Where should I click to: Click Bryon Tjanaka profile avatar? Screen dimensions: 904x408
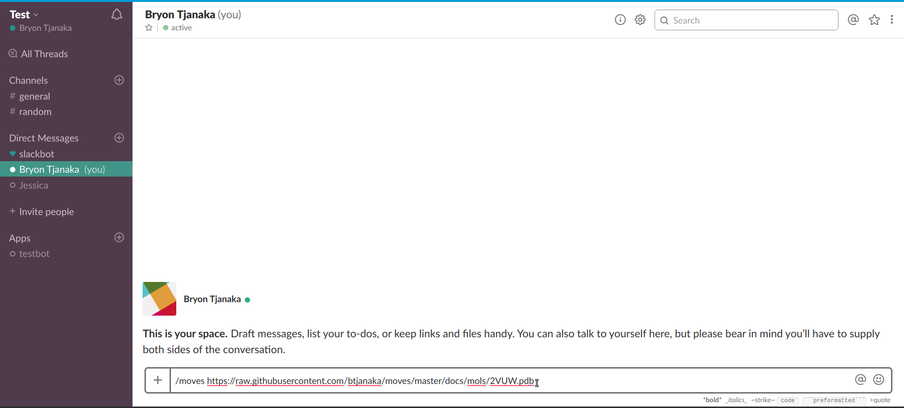(x=159, y=299)
